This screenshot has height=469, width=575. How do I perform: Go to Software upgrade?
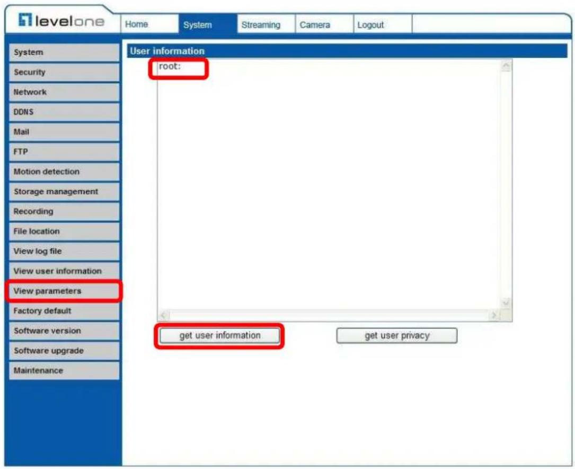(x=64, y=351)
